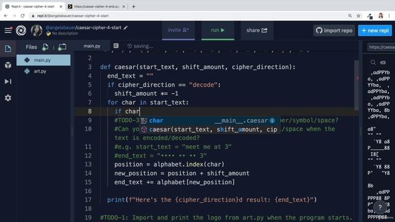395x222 pixels.
Task: Go back in browser
Action: coord(6,15)
